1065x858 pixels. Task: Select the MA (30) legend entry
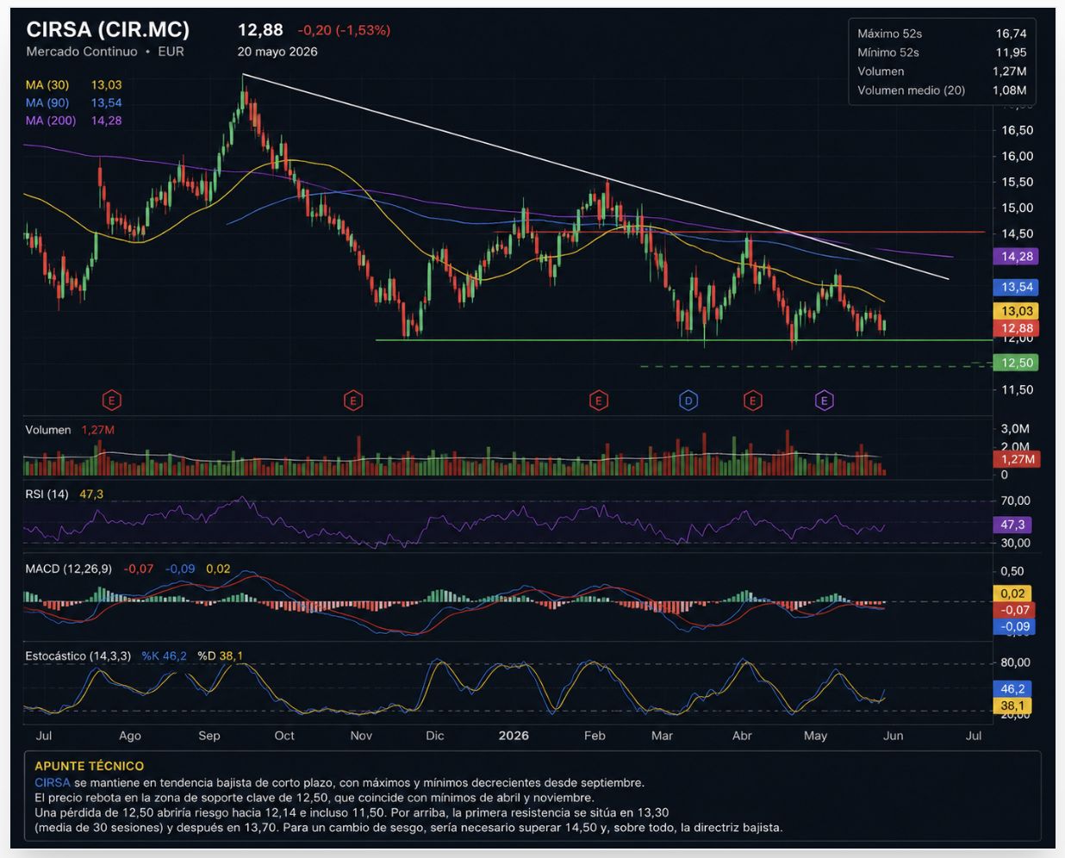(x=73, y=85)
